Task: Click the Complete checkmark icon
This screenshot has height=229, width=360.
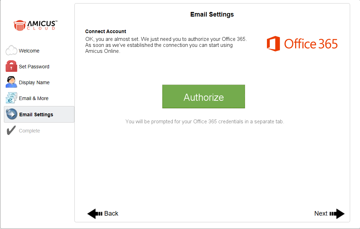Action: [11, 130]
